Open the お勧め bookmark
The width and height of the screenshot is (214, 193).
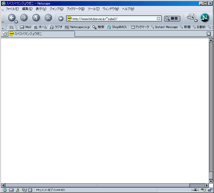click(x=199, y=27)
